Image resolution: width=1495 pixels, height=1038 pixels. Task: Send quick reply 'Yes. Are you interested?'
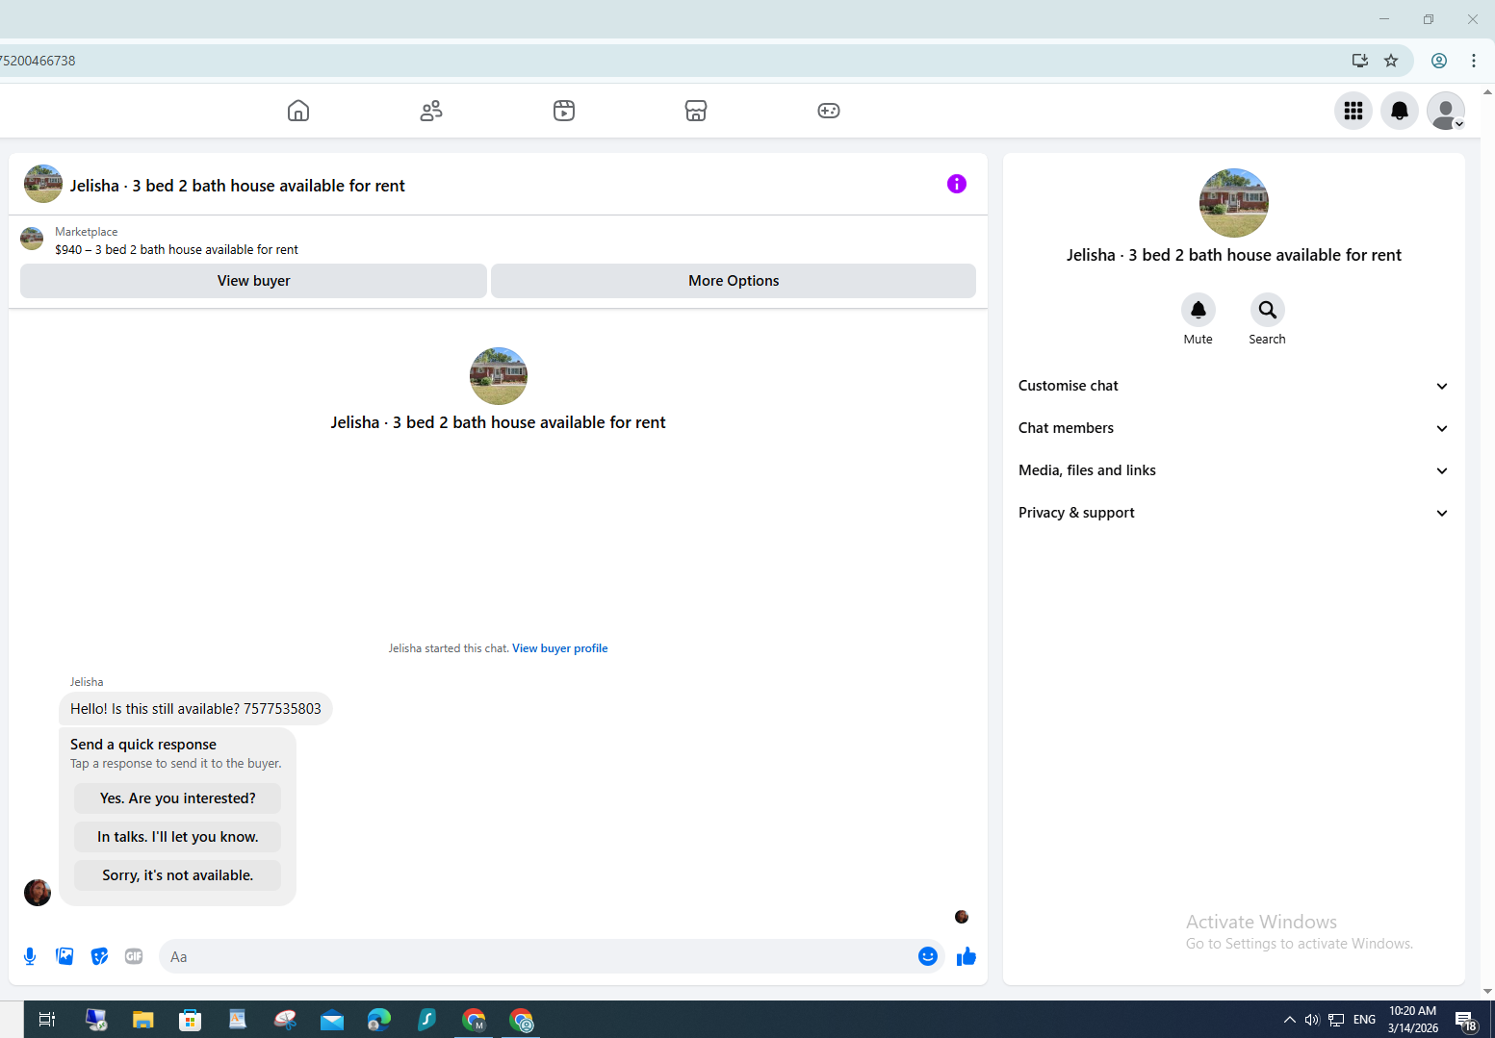pos(178,798)
